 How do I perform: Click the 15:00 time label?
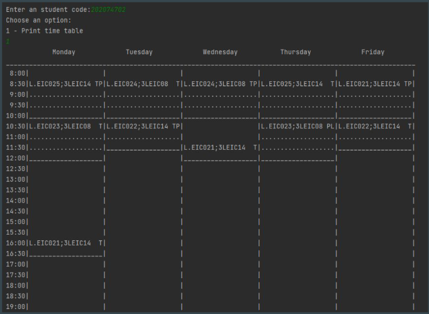pyautogui.click(x=16, y=221)
